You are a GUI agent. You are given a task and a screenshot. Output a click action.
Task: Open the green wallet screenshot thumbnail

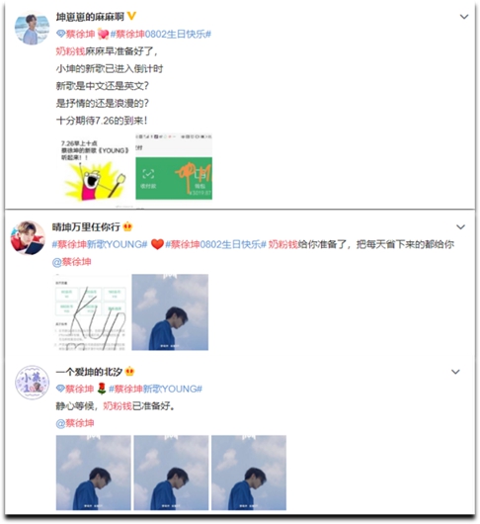click(x=174, y=167)
